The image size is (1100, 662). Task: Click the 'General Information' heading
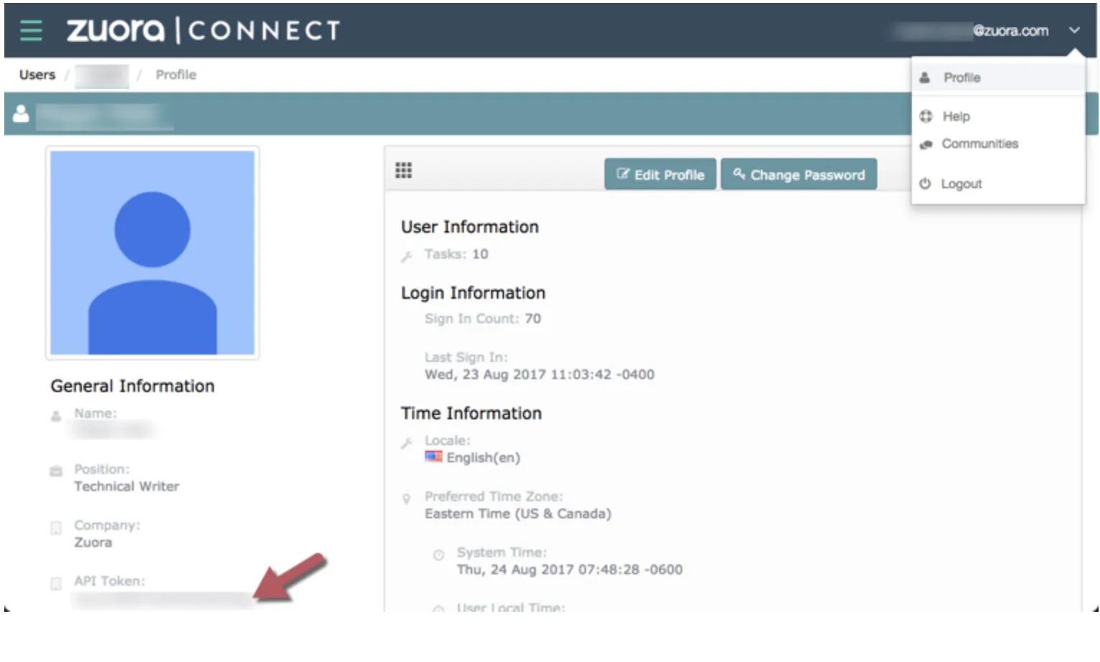coord(132,386)
